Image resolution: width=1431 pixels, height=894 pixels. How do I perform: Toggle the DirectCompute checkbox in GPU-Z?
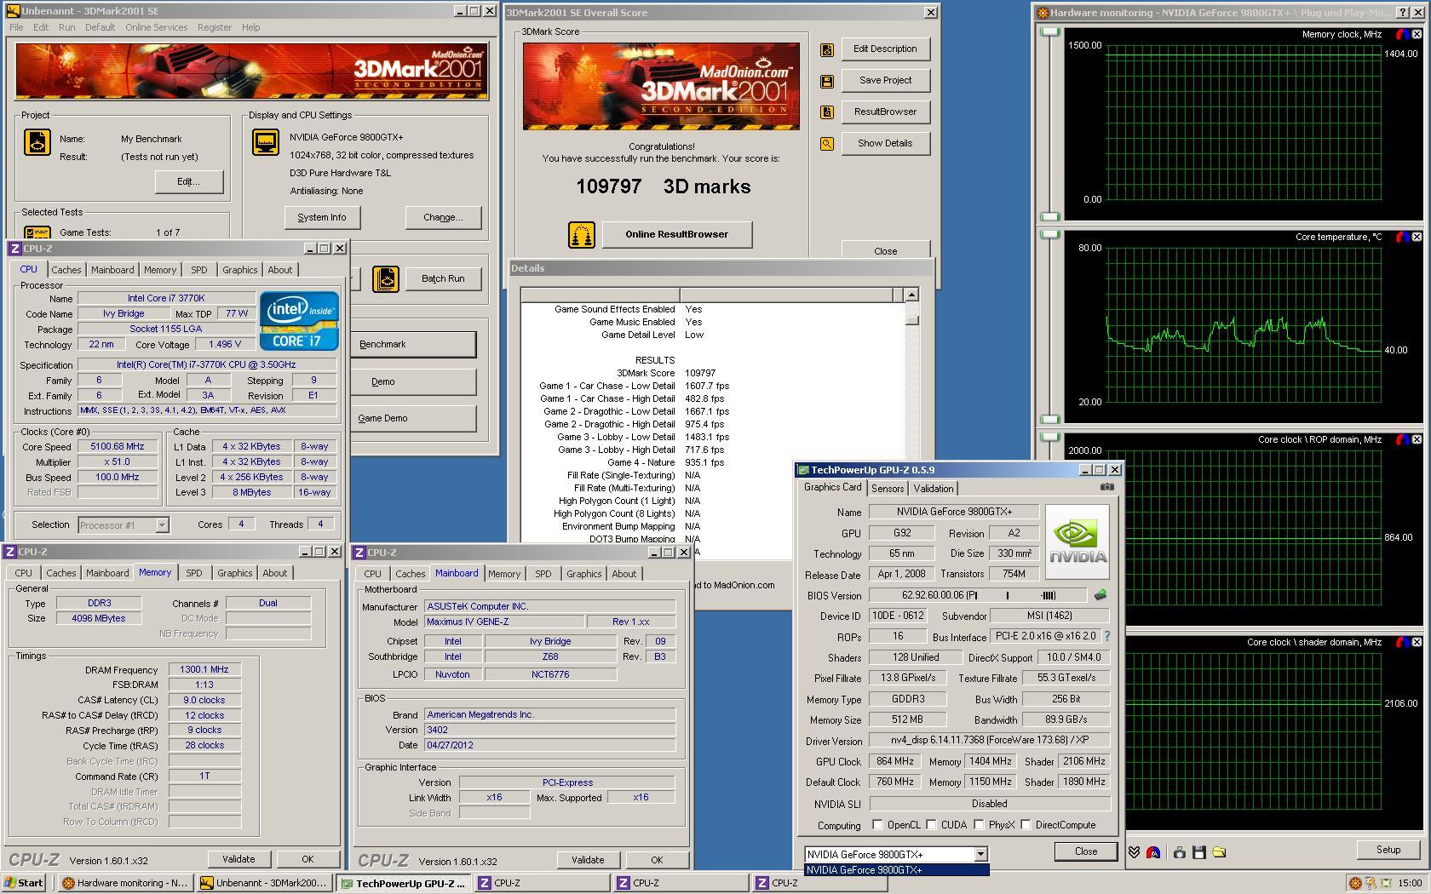[x=1026, y=824]
